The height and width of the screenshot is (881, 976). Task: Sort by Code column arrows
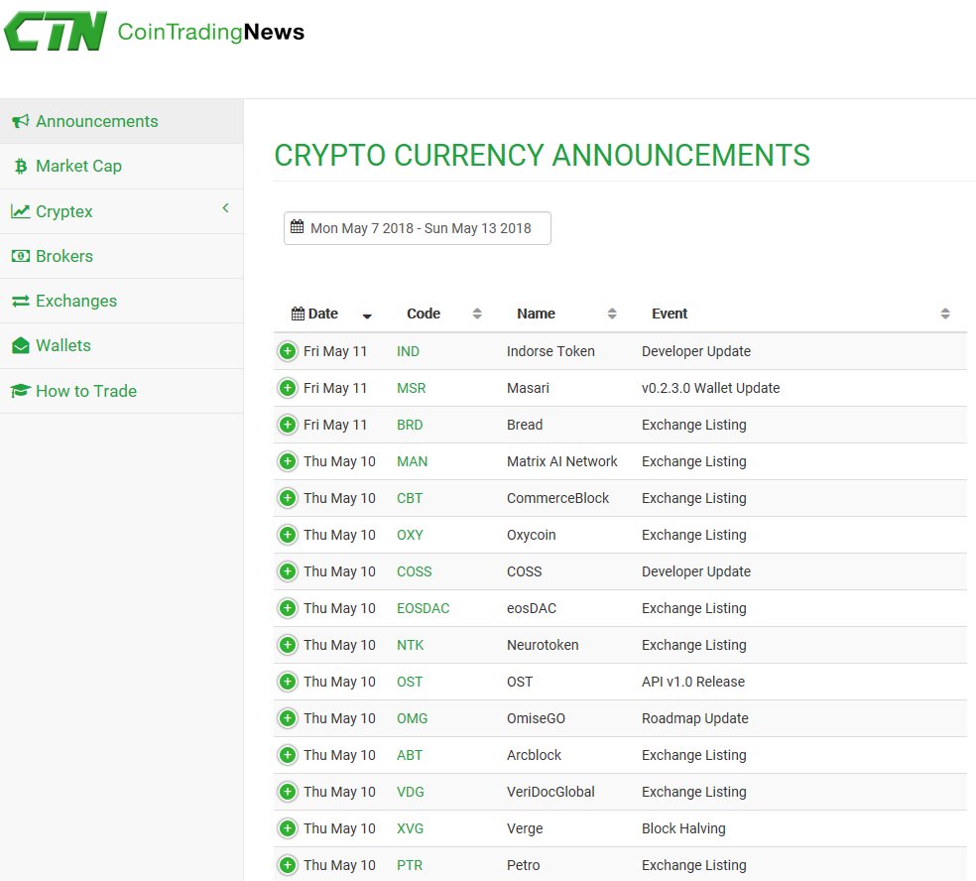coord(477,314)
